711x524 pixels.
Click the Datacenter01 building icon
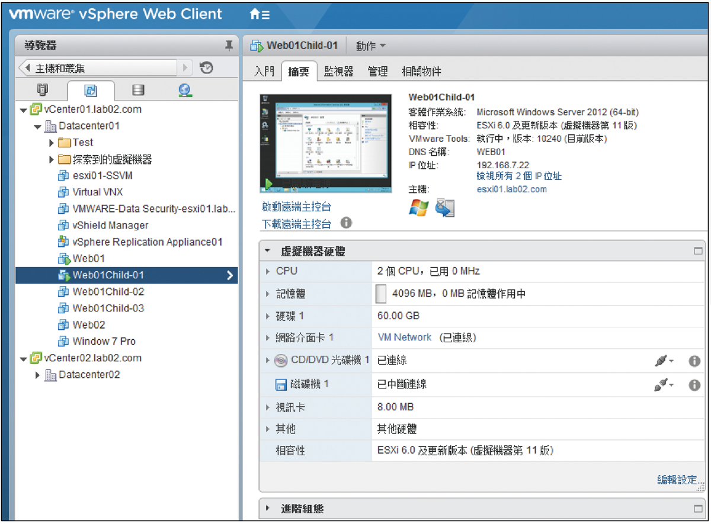(50, 126)
